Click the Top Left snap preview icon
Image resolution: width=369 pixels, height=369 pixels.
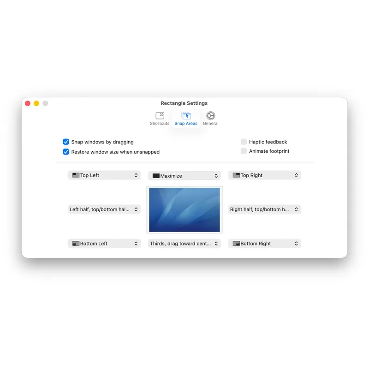(75, 175)
